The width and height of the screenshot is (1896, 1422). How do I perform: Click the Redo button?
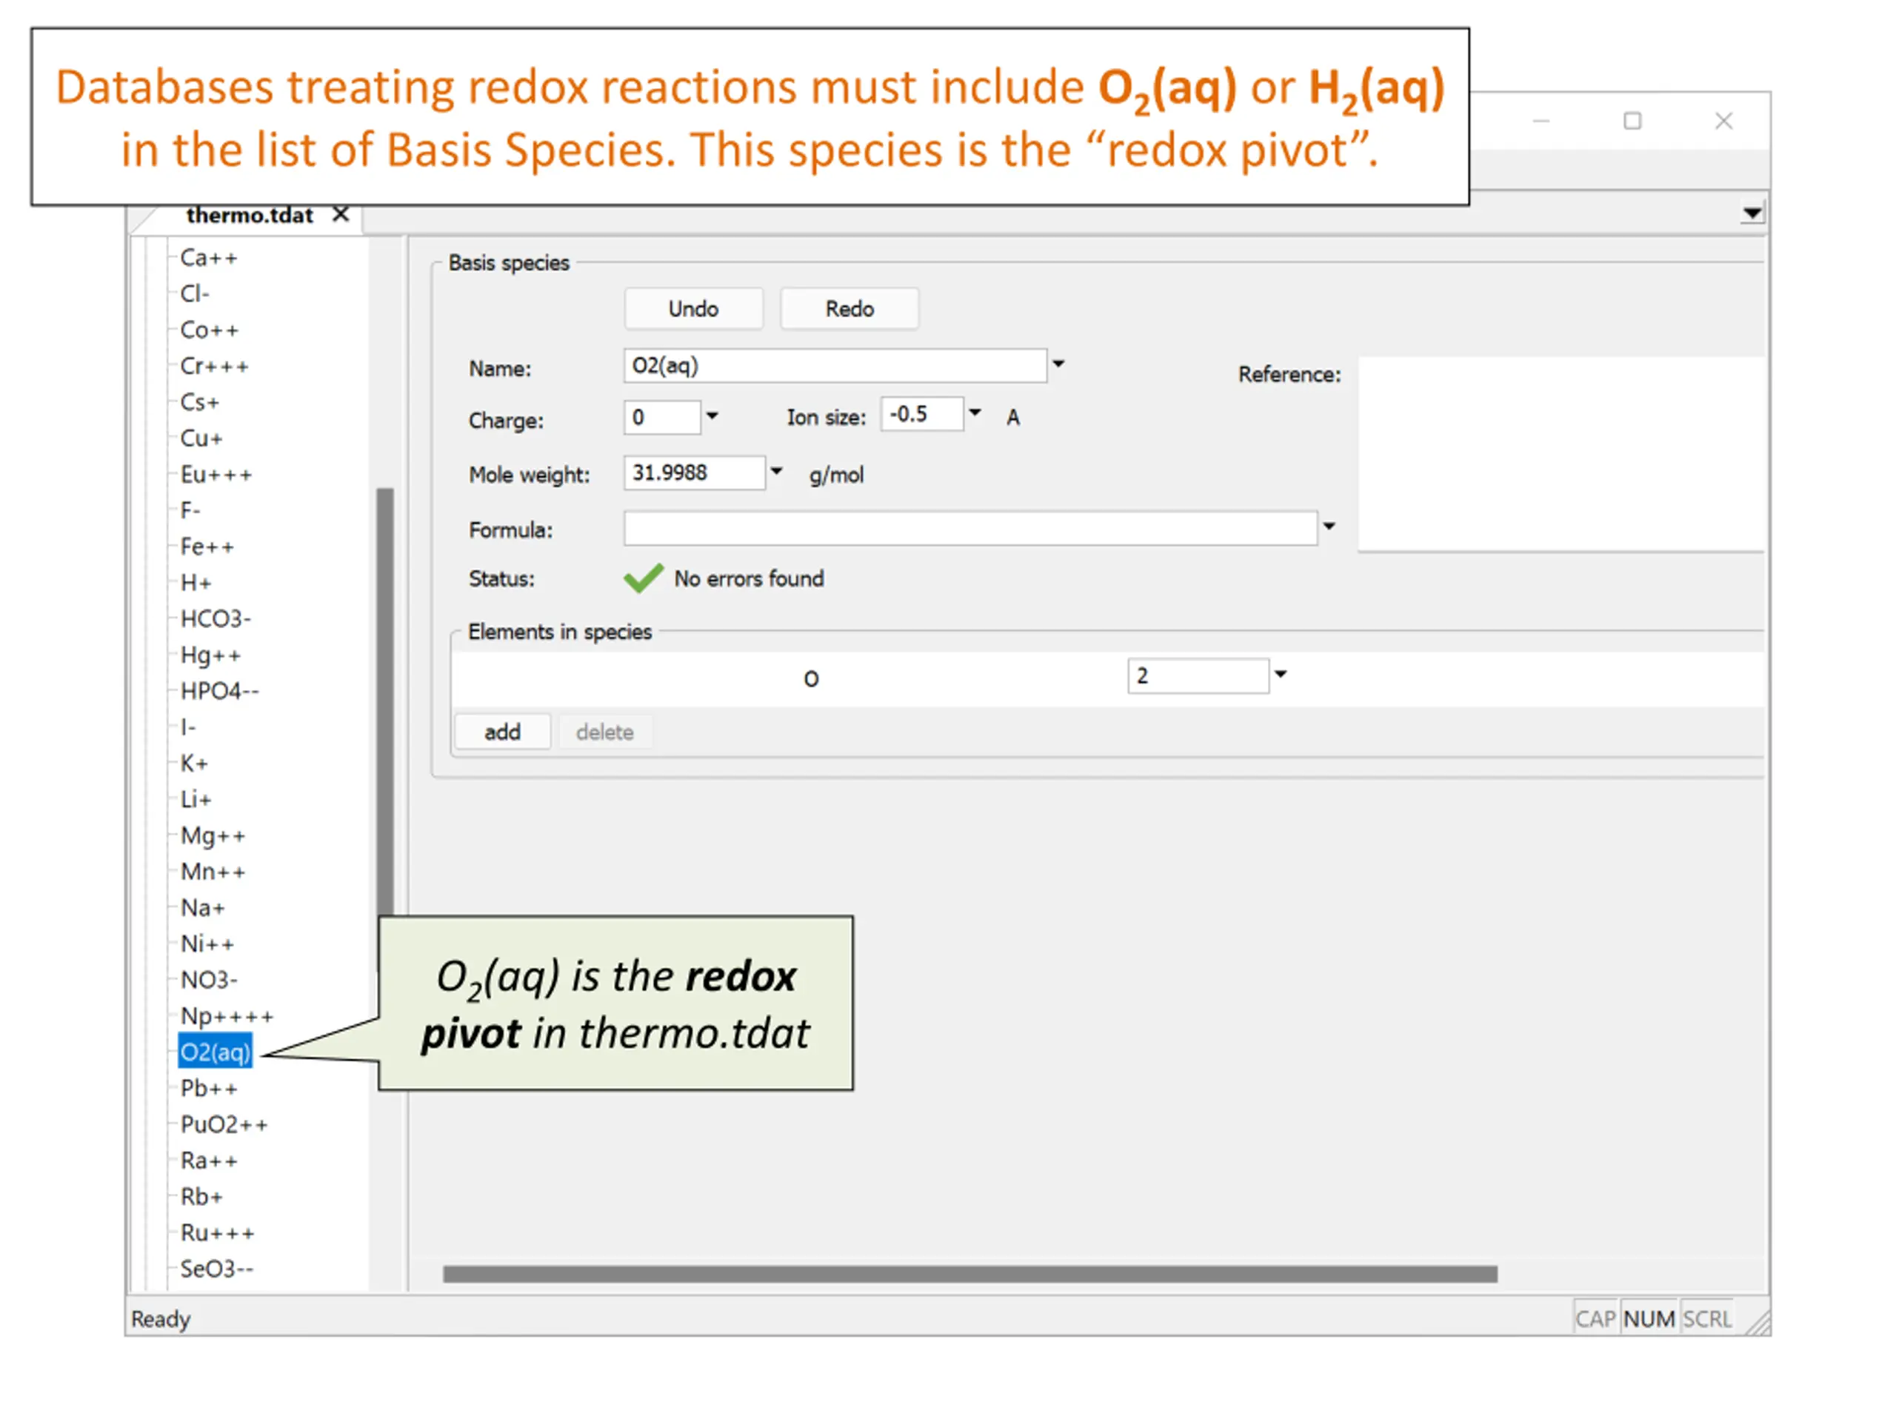point(849,309)
